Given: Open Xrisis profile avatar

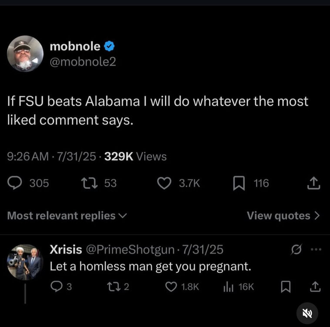Looking at the screenshot, I should [x=25, y=262].
